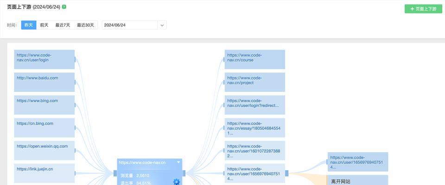The width and height of the screenshot is (445, 185).
Task: Click the 页面上下游 page heading
Action: pos(19,7)
